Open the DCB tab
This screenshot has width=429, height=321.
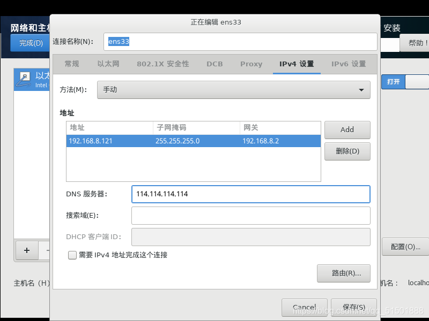click(x=214, y=64)
